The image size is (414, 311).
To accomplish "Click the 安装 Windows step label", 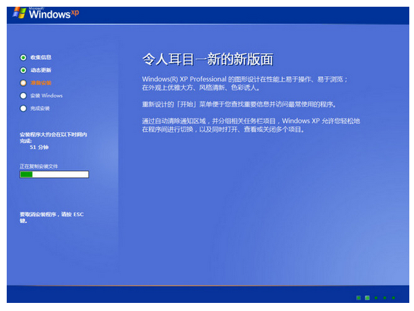I will (x=46, y=96).
